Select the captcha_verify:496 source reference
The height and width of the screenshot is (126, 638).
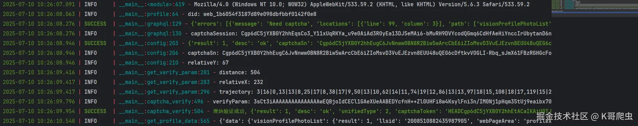pos(161,102)
